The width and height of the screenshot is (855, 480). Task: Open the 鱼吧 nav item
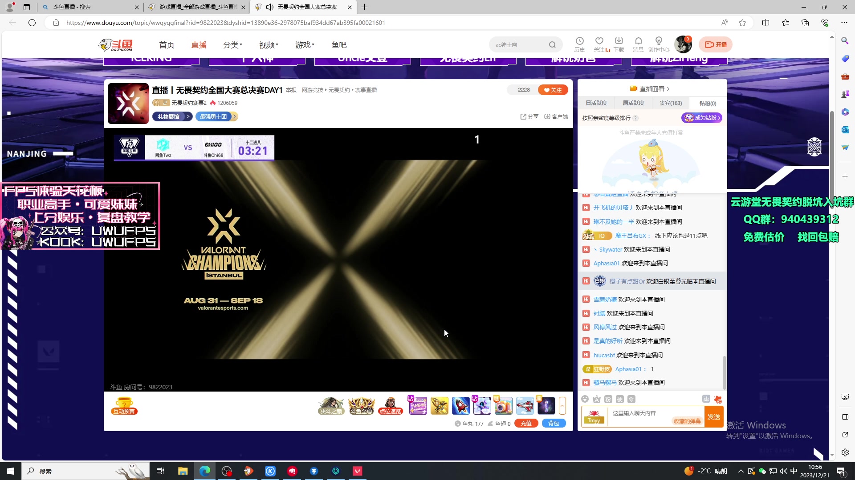[339, 45]
